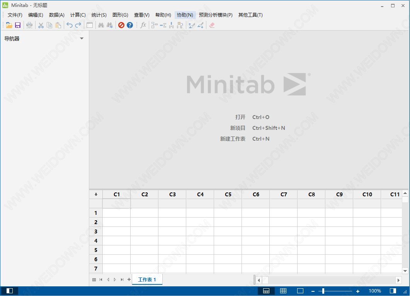Open the fx assign formula tool
Viewport: 410px width, 296px height.
coord(143,25)
